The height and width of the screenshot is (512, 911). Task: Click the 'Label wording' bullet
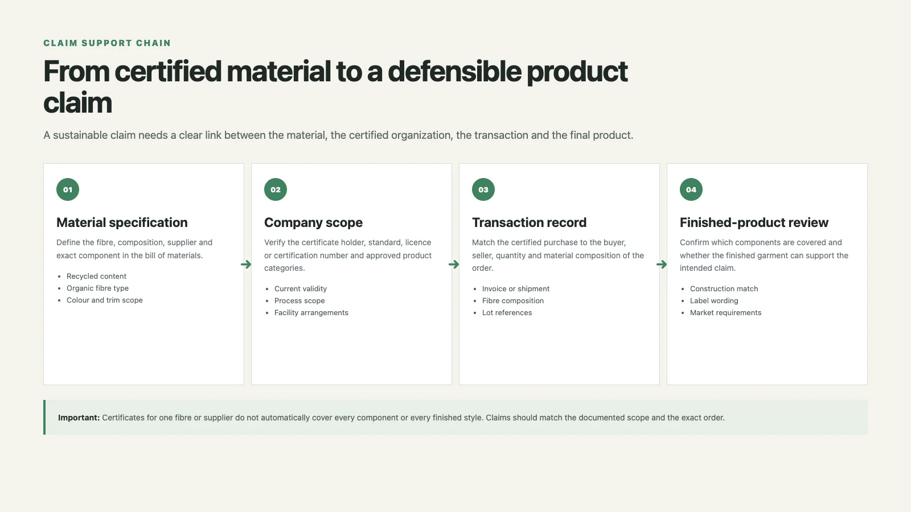tap(714, 301)
